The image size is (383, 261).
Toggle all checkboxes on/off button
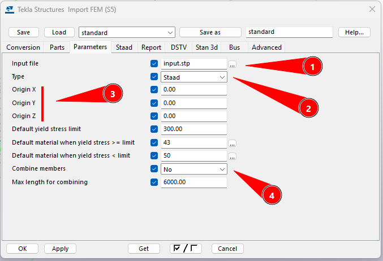click(186, 249)
